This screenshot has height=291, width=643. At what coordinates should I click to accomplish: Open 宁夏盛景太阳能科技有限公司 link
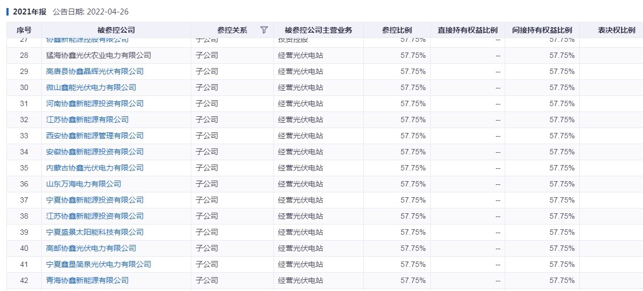[x=95, y=232]
